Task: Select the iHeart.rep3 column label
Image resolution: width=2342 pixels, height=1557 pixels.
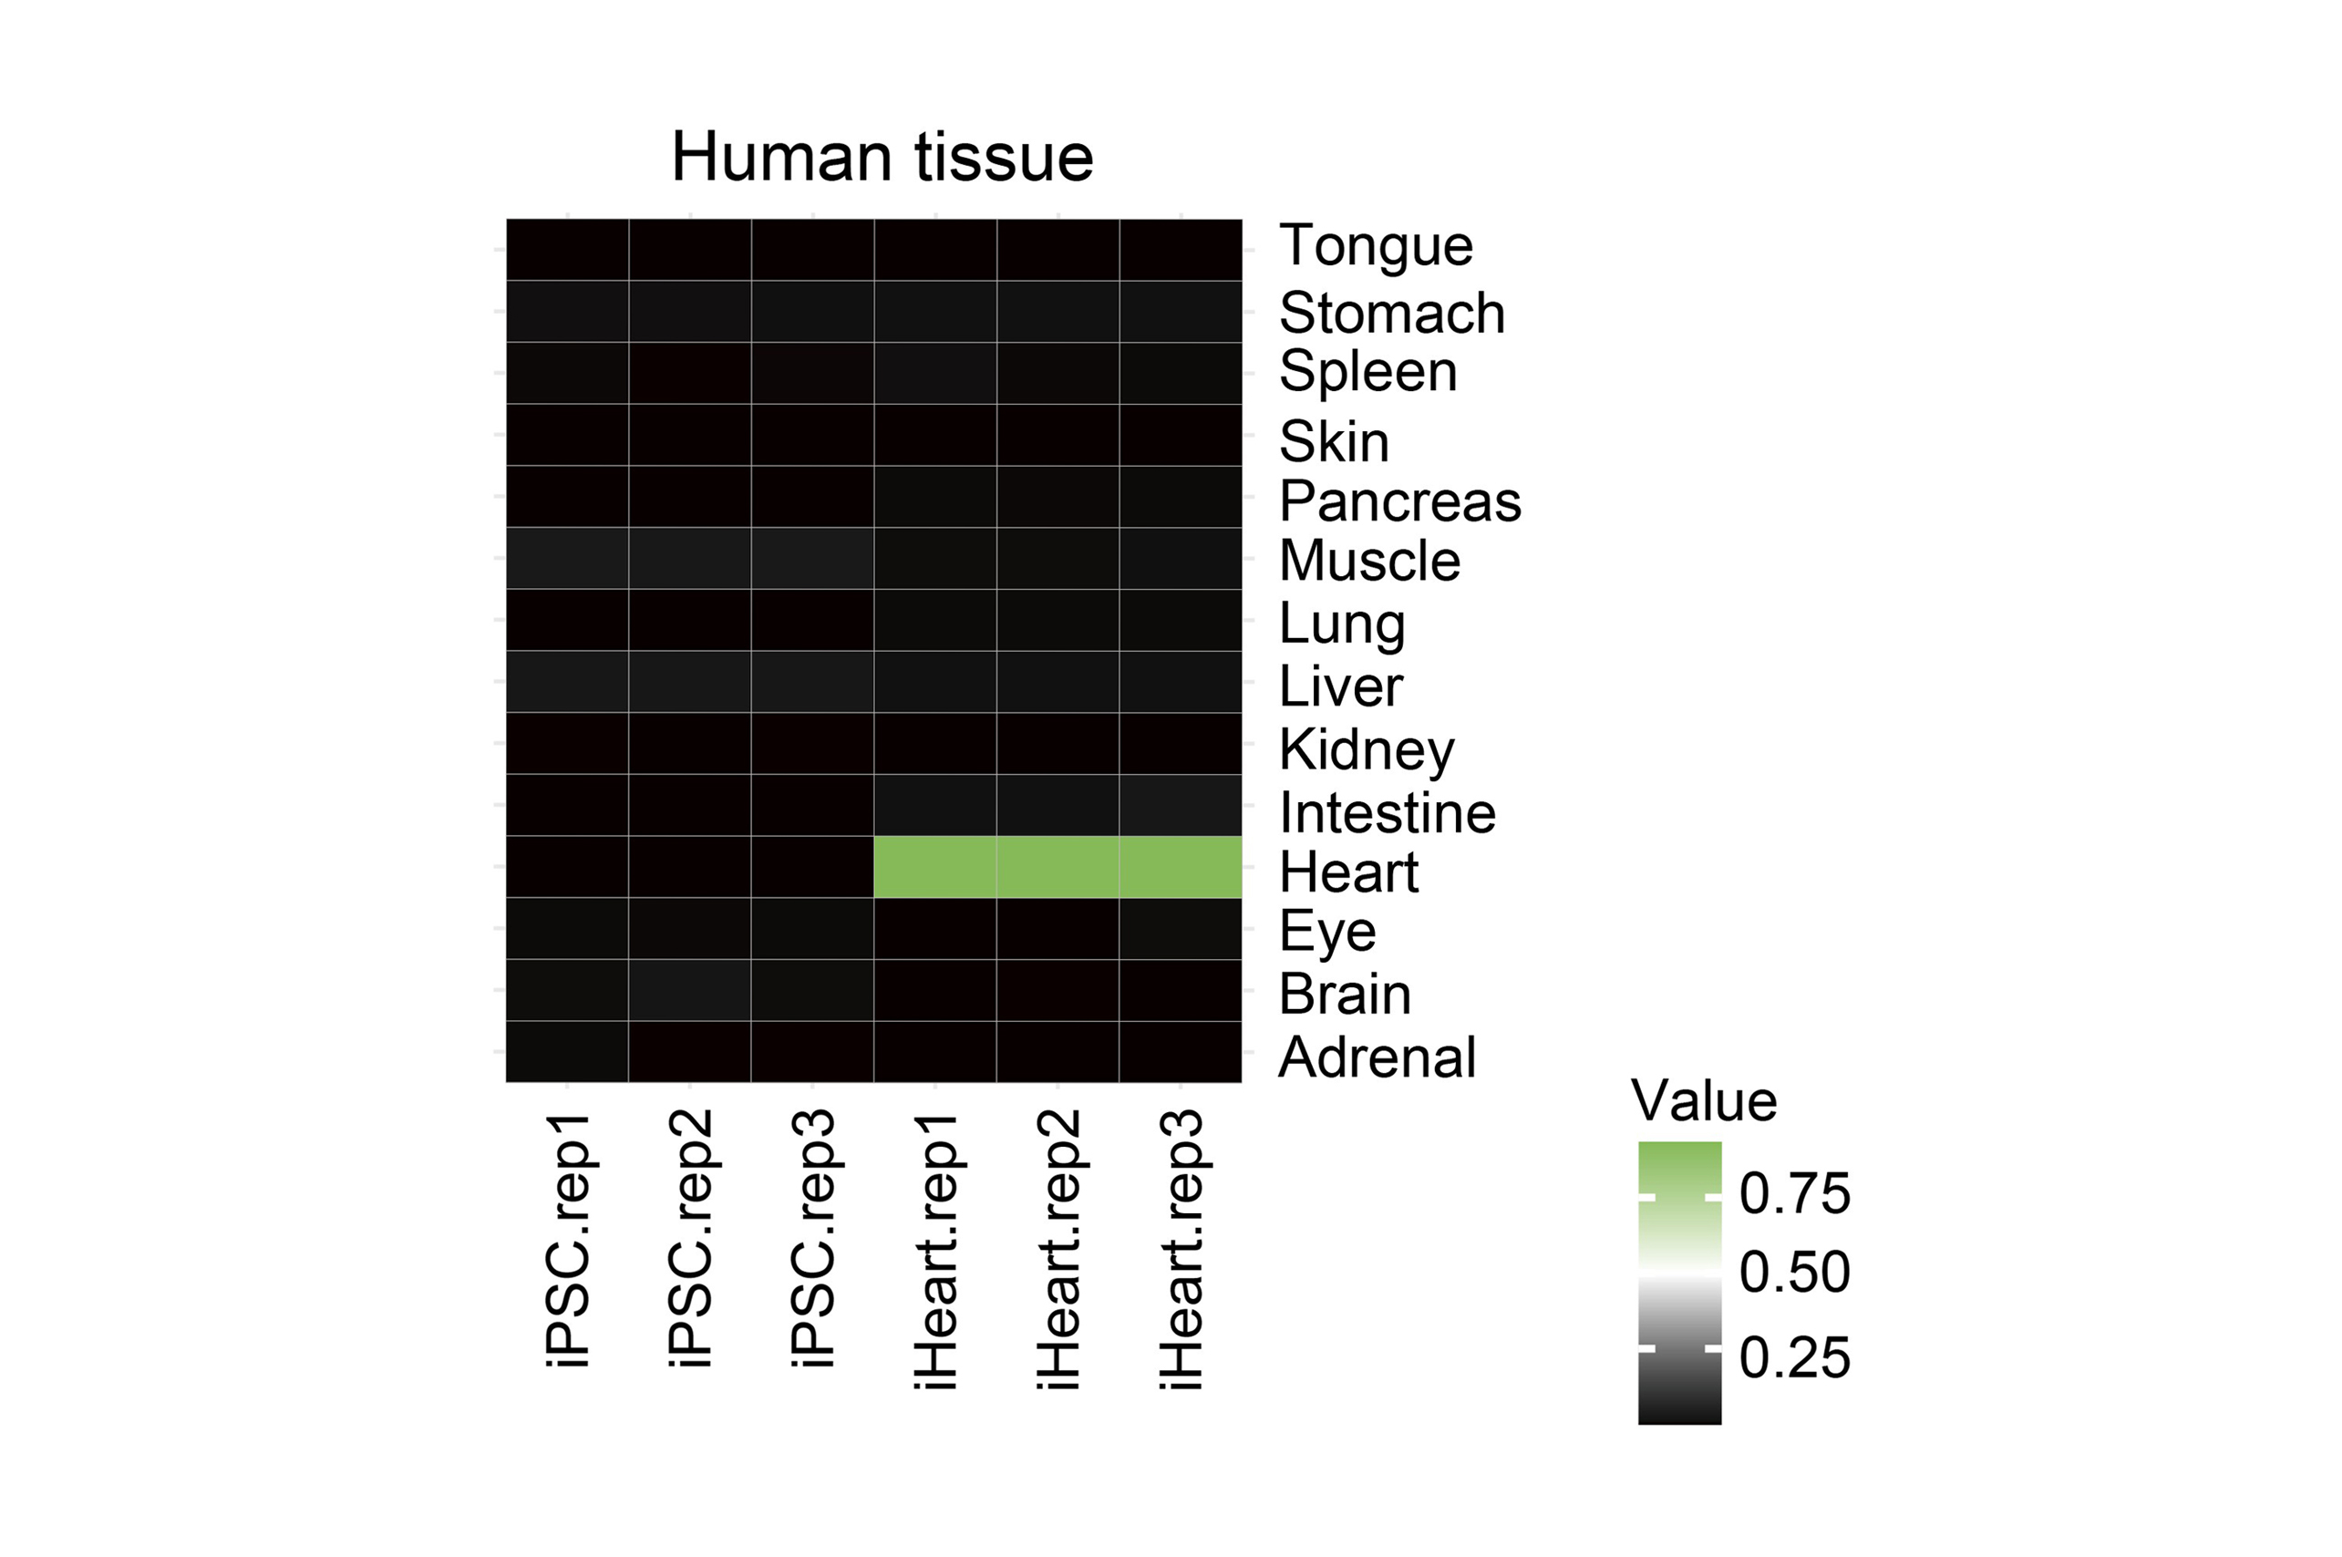Action: pos(1181,1250)
